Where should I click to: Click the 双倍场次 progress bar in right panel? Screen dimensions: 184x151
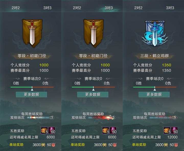tap(163, 118)
